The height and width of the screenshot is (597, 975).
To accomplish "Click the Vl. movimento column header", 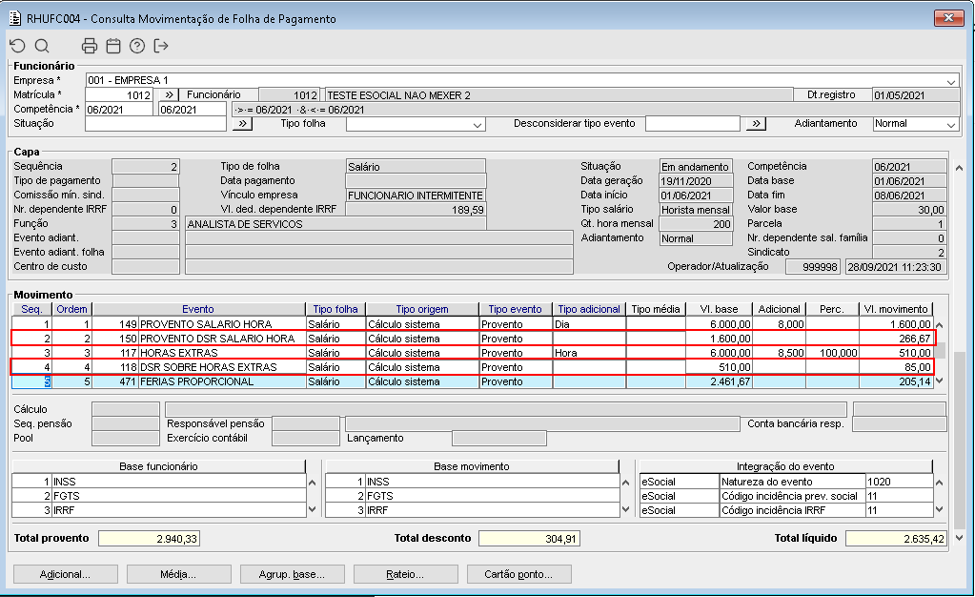I will [895, 309].
